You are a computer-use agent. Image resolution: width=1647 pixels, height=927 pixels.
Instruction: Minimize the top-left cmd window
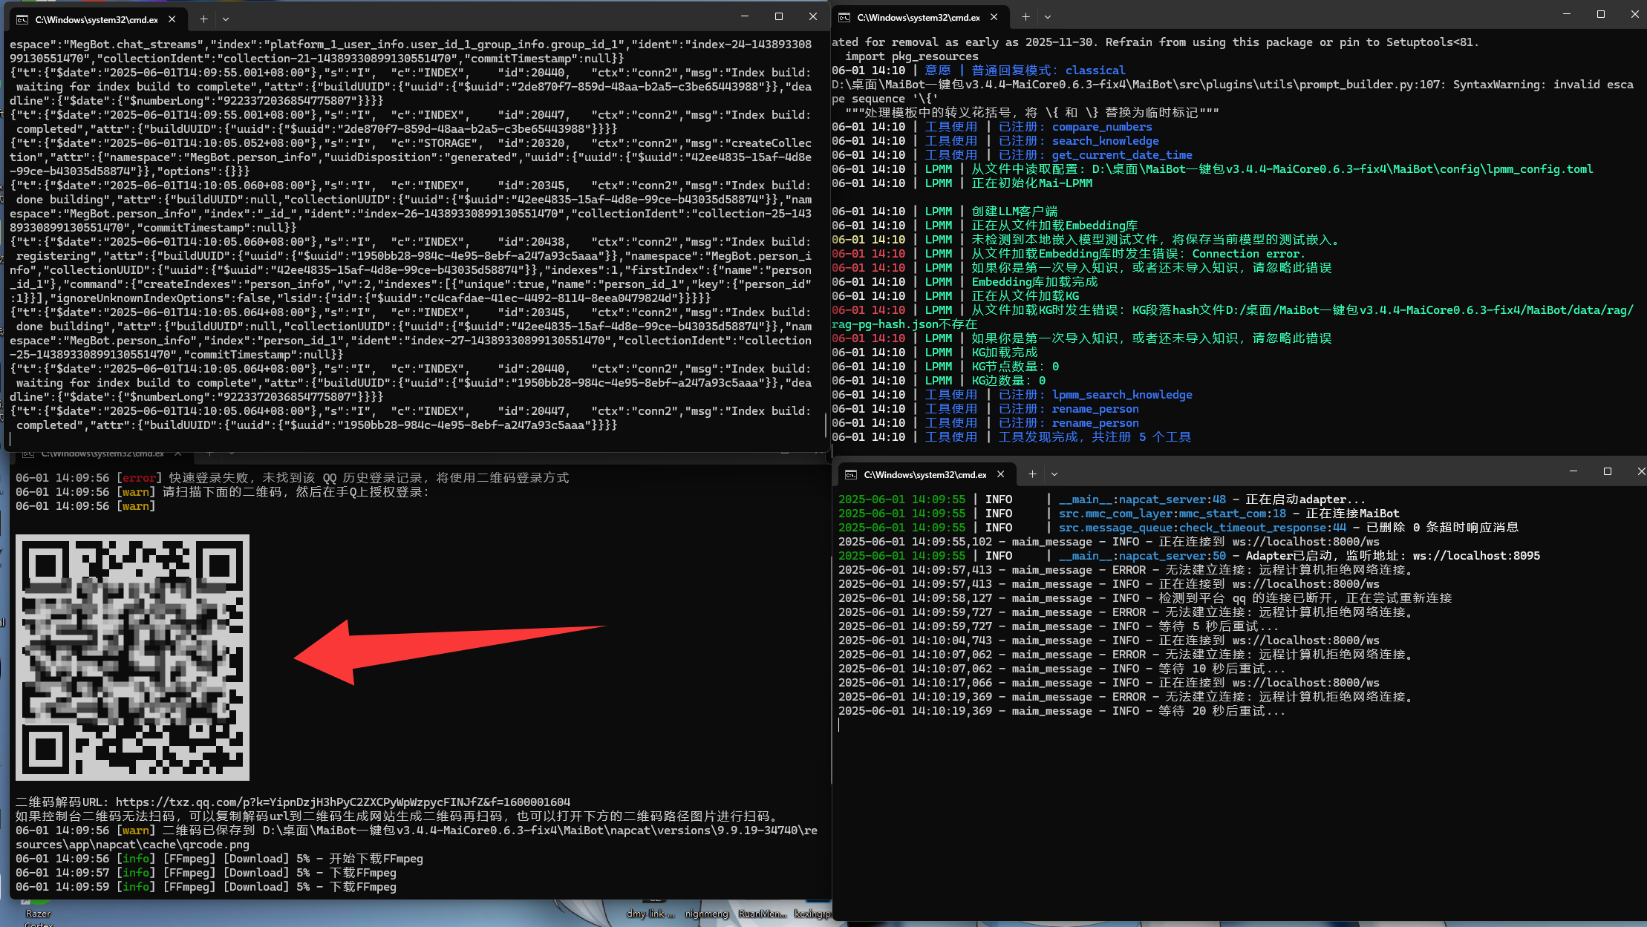[745, 16]
